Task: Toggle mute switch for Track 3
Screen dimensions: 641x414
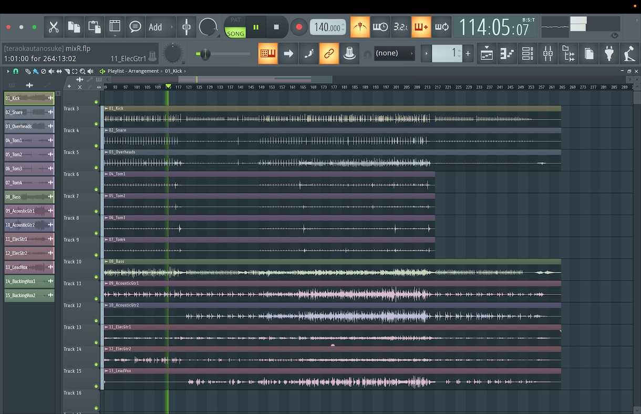Action: [96, 124]
